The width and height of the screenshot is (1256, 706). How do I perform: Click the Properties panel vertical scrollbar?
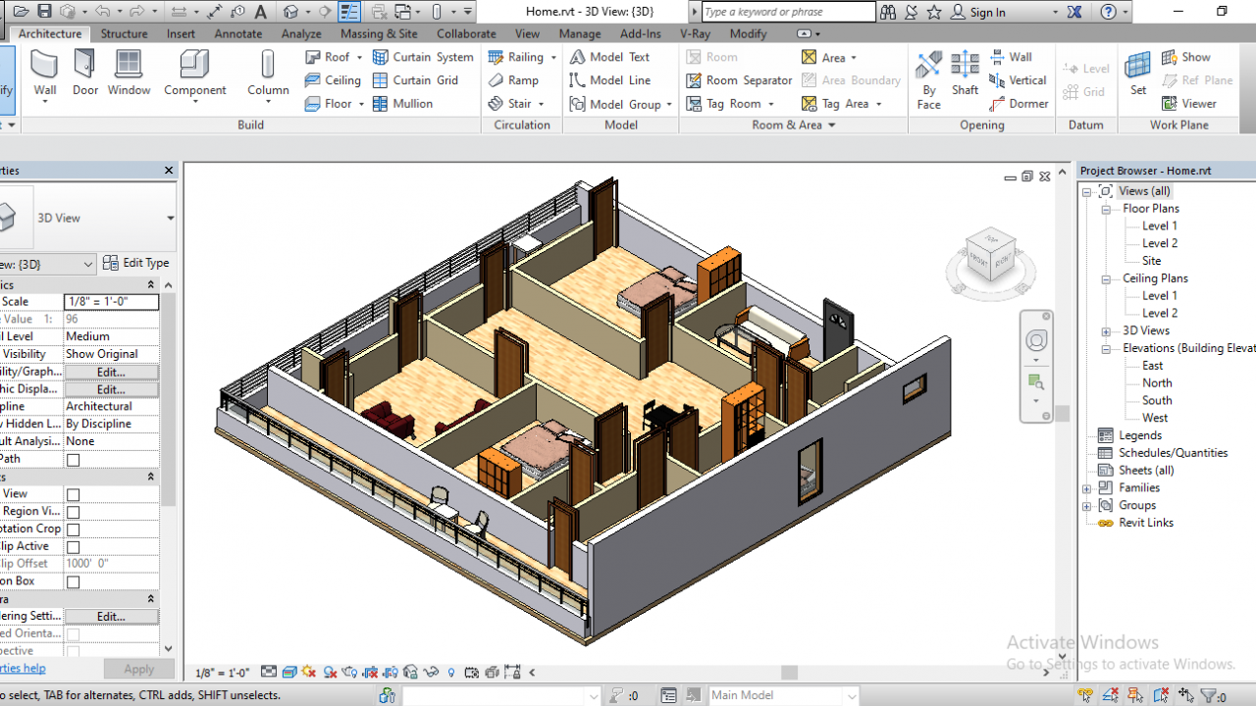(168, 397)
